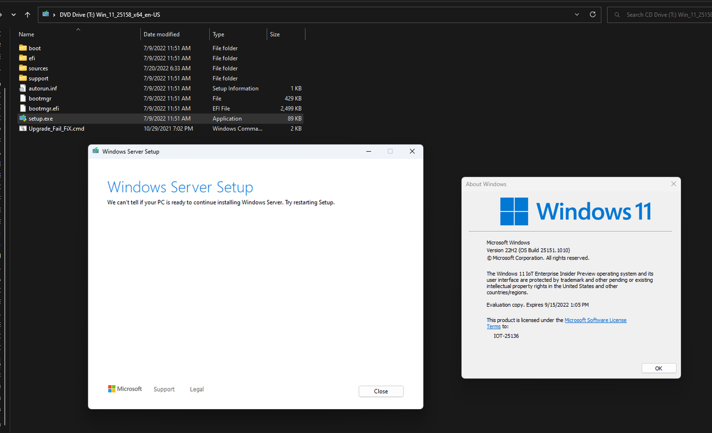Screen dimensions: 712x433
Task: Select the bootmgr file icon
Action: 23,98
